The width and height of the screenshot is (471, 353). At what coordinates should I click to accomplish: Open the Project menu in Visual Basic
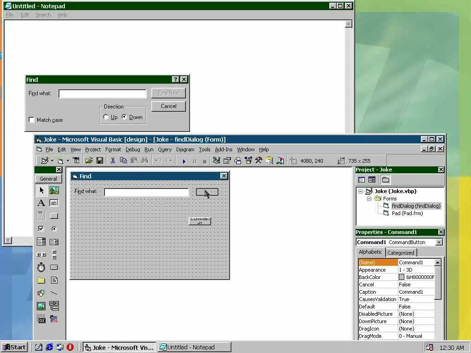pyautogui.click(x=93, y=149)
